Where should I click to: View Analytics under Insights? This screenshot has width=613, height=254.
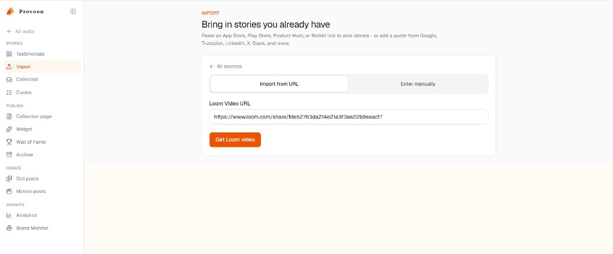(42, 215)
